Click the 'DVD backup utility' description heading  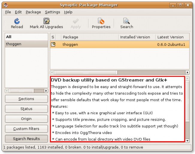(x=109, y=80)
